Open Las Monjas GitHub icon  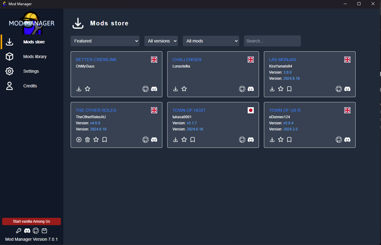pos(339,89)
